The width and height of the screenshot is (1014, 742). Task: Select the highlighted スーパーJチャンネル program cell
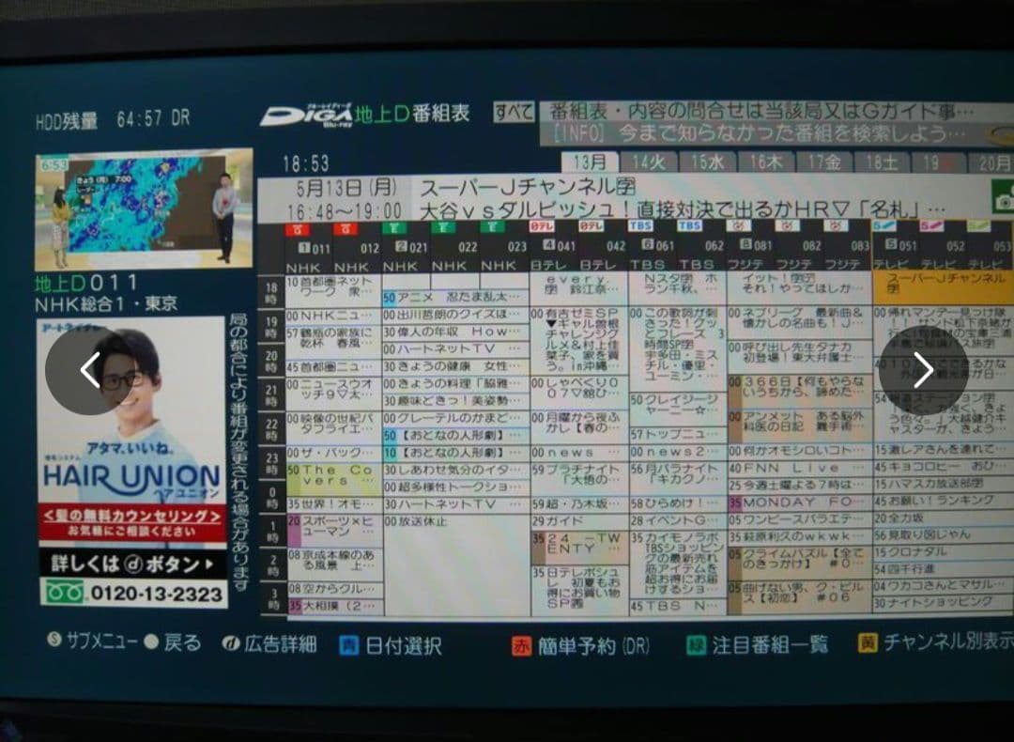[943, 286]
